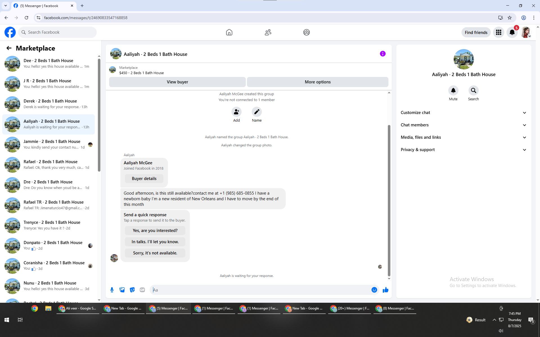Open the Groups icon in top navigation
Image resolution: width=540 pixels, height=337 pixels.
coord(307,32)
